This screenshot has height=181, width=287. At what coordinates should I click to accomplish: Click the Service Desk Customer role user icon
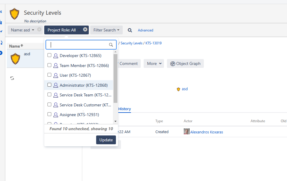point(56,105)
